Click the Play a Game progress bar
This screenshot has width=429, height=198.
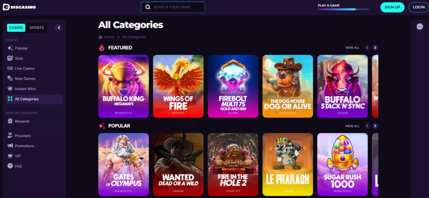coord(343,9)
